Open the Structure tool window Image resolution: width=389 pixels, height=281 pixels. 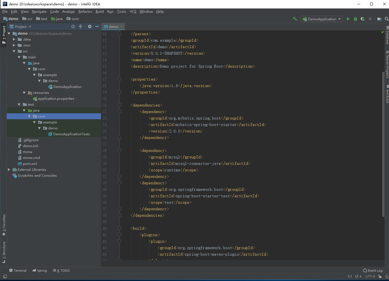point(4,252)
